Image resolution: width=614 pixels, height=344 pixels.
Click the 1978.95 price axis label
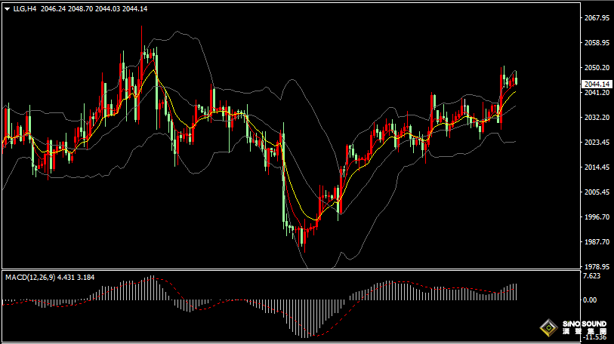[597, 267]
